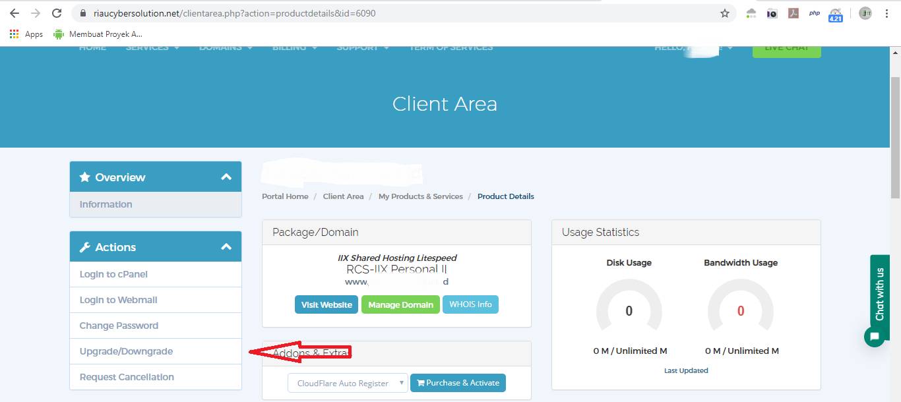The image size is (901, 402).
Task: Open the Chrome three-dot menu
Action: click(x=887, y=13)
